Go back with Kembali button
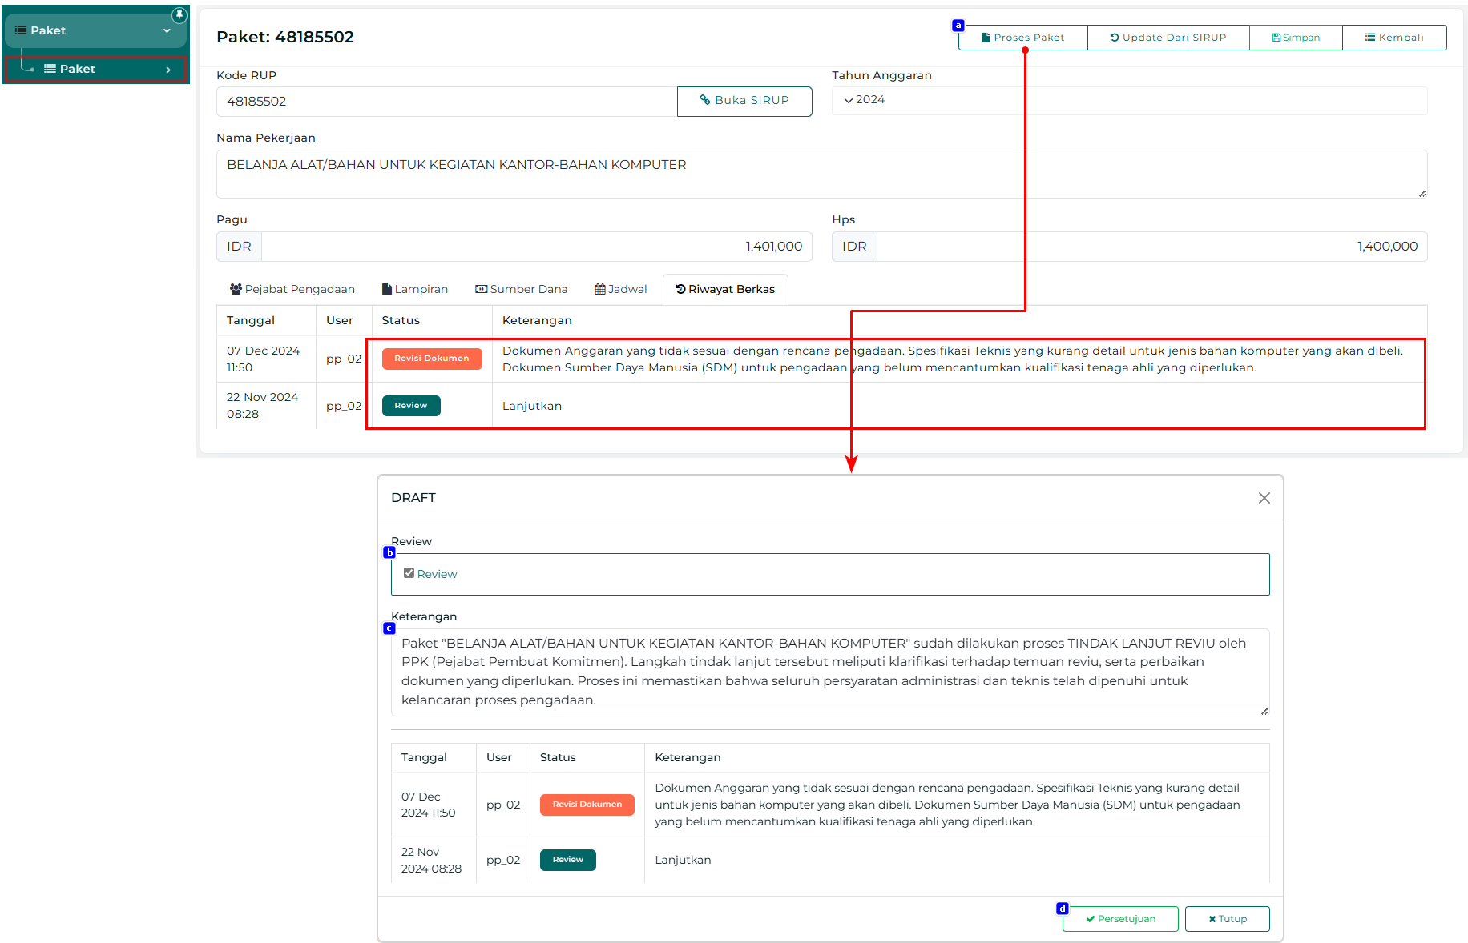1468x943 pixels. 1394,38
